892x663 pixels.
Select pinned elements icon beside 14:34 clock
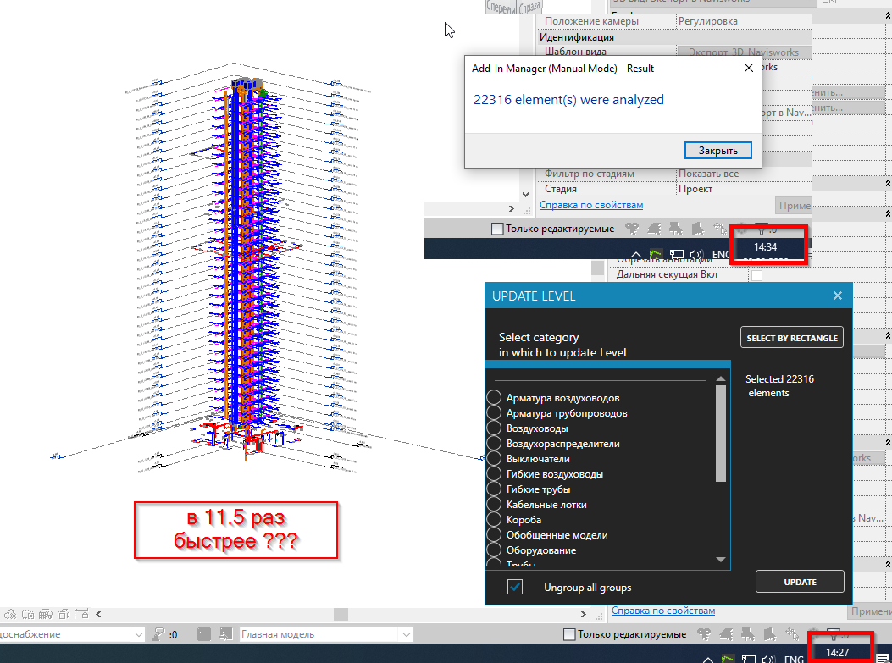tap(676, 229)
